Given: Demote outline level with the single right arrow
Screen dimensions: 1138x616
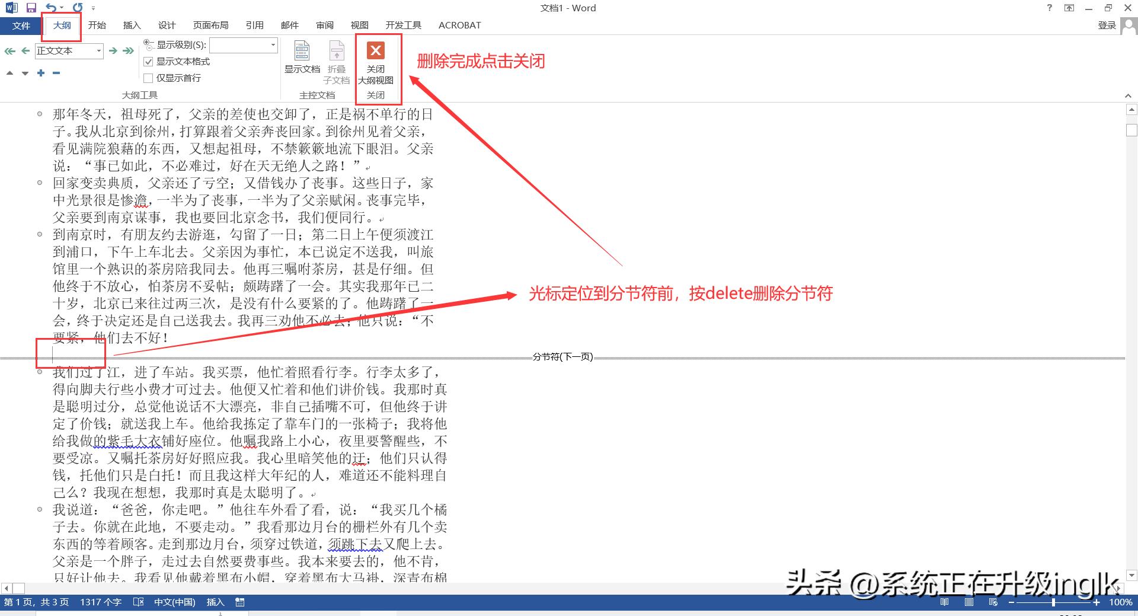Looking at the screenshot, I should coord(113,51).
